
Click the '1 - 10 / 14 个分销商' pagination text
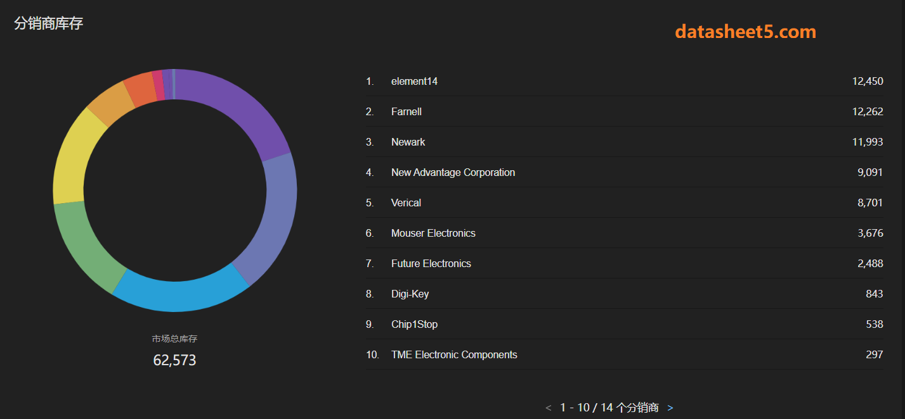[x=609, y=408]
